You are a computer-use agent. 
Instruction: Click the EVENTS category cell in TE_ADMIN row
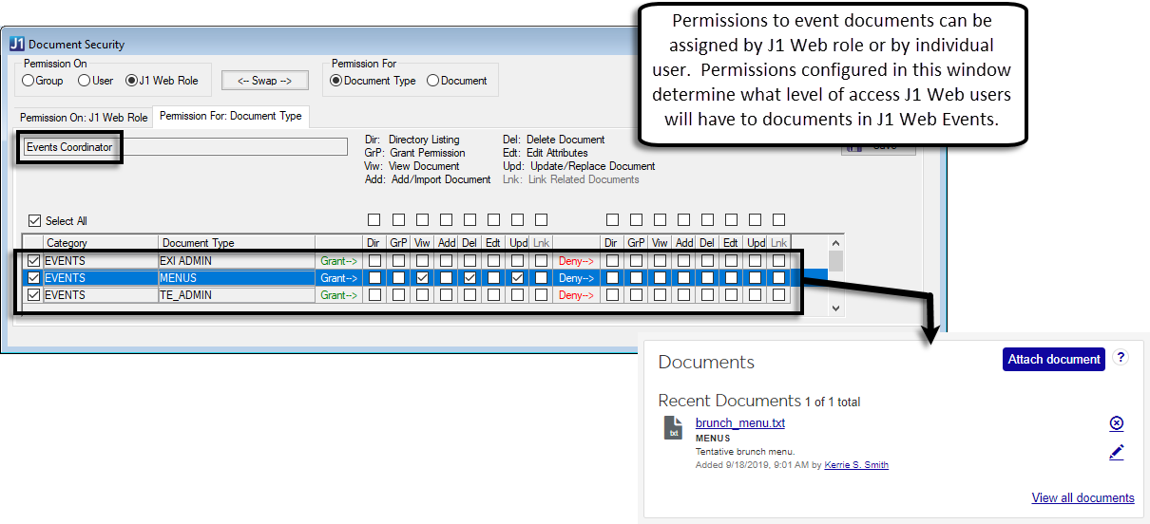100,295
